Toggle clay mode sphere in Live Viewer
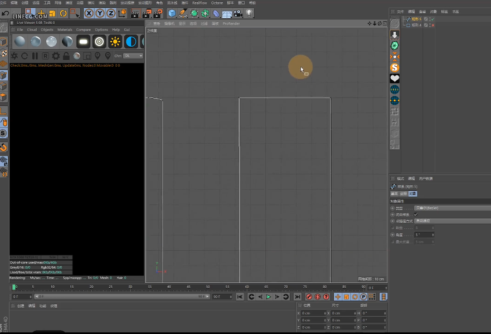The width and height of the screenshot is (491, 334). pos(77,56)
